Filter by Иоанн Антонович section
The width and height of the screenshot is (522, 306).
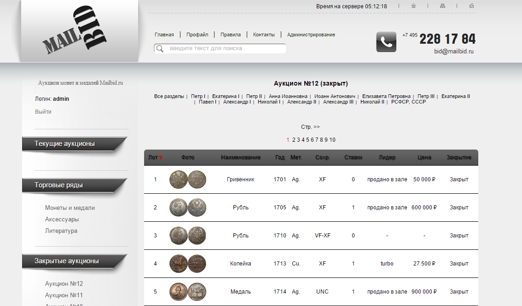point(335,96)
